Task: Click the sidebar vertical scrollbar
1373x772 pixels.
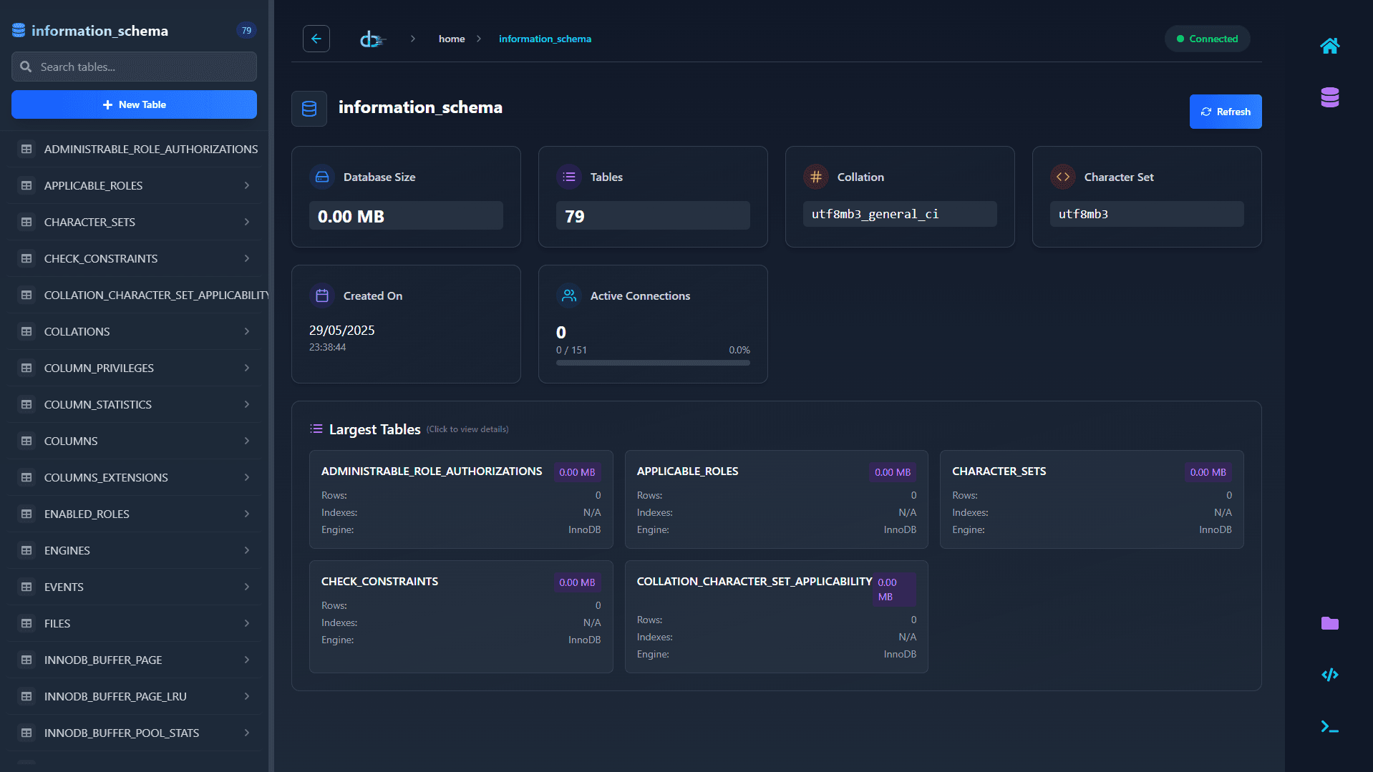Action: click(x=271, y=386)
